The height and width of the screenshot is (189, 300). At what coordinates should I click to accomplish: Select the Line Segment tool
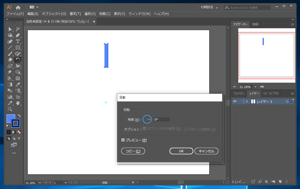click(x=10, y=48)
